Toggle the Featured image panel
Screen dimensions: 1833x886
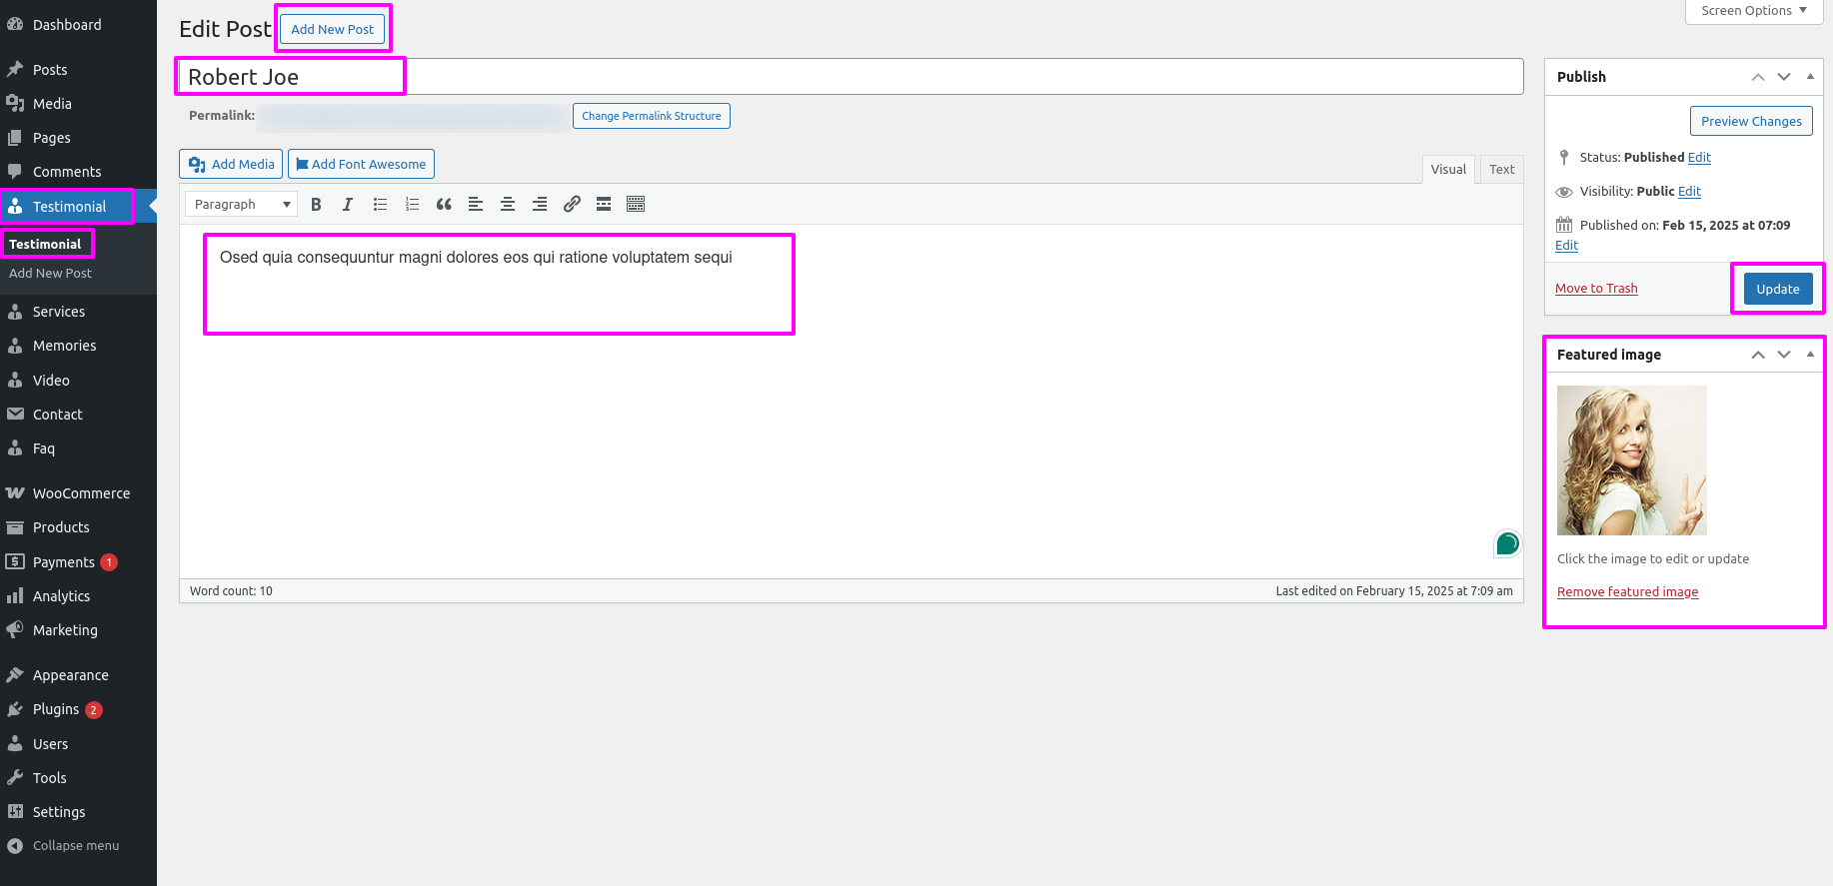[1810, 355]
